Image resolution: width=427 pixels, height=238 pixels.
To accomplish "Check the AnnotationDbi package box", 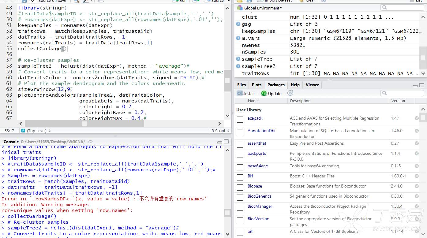I will [240, 132].
